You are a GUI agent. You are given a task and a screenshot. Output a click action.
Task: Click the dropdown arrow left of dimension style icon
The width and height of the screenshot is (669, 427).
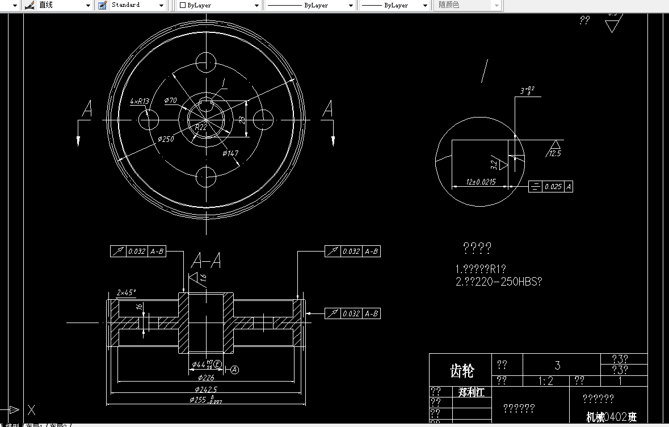(15, 6)
